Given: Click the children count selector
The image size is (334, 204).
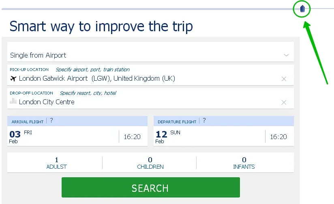Looking at the screenshot, I should (x=150, y=163).
